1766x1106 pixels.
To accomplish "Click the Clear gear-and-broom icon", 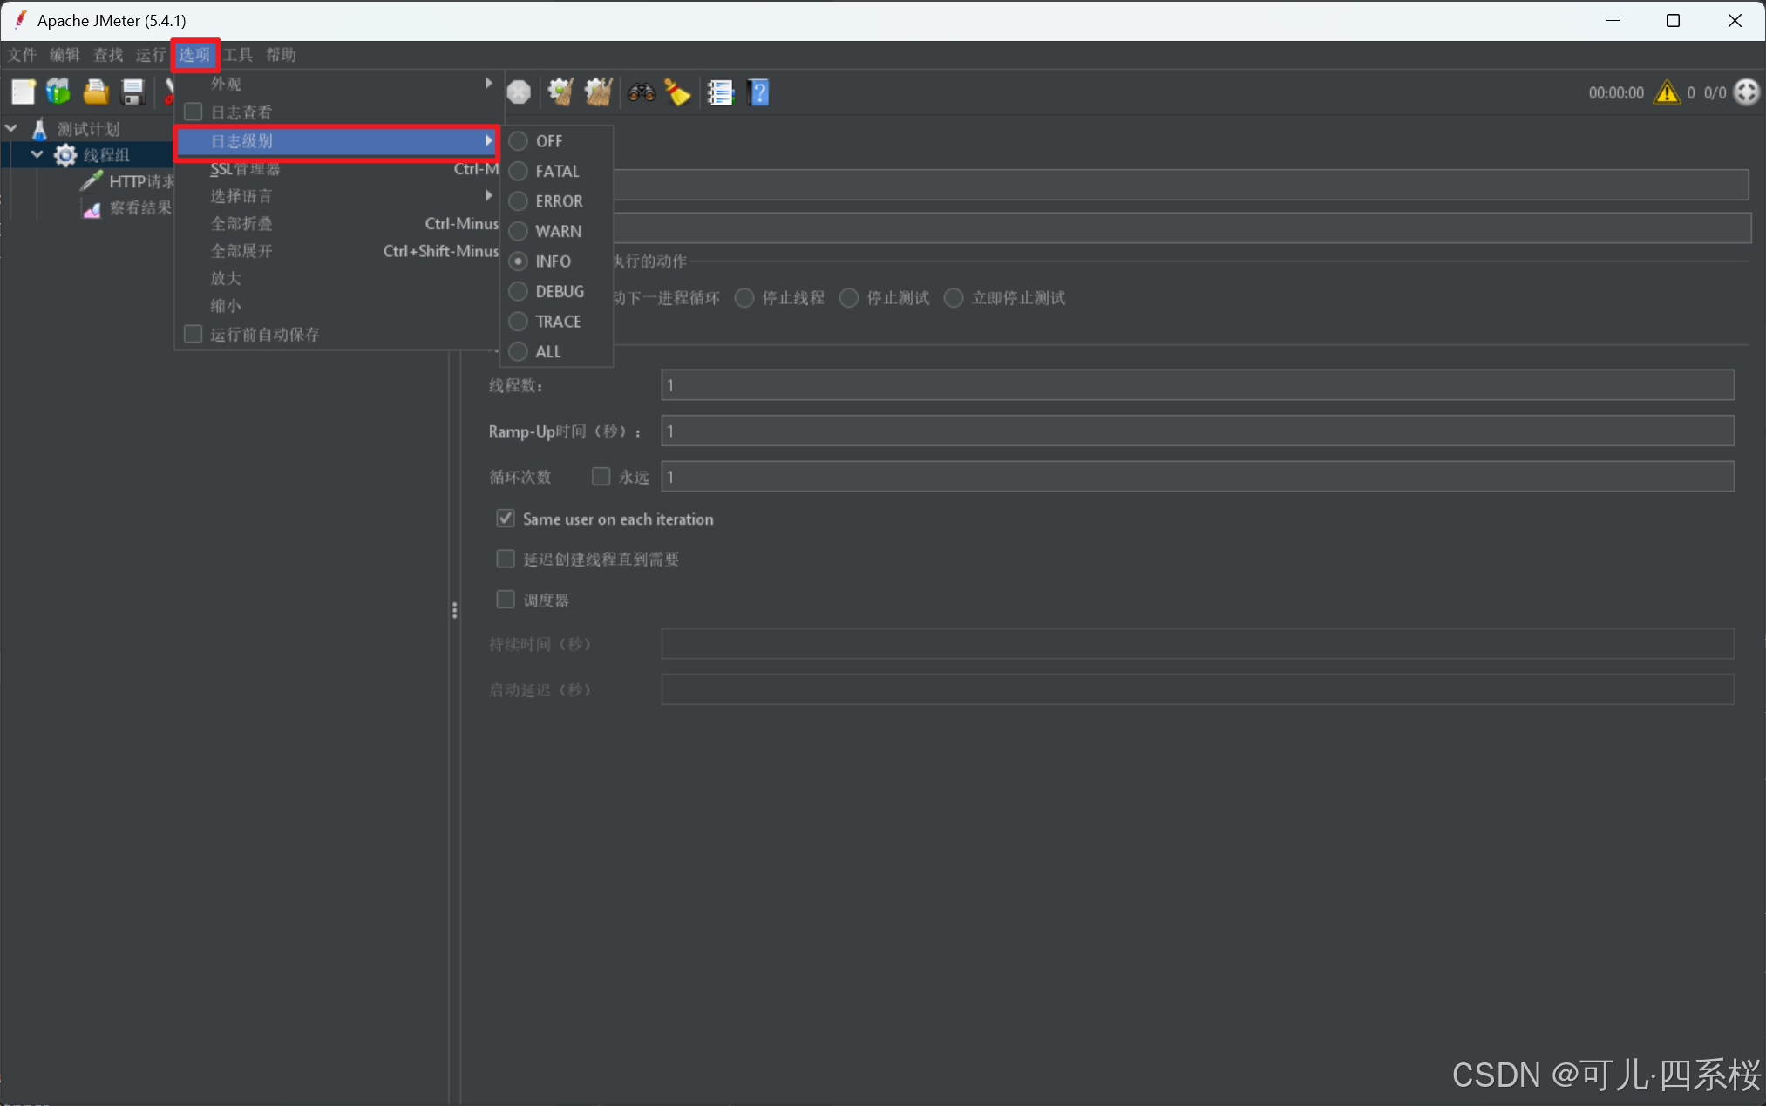I will [560, 92].
